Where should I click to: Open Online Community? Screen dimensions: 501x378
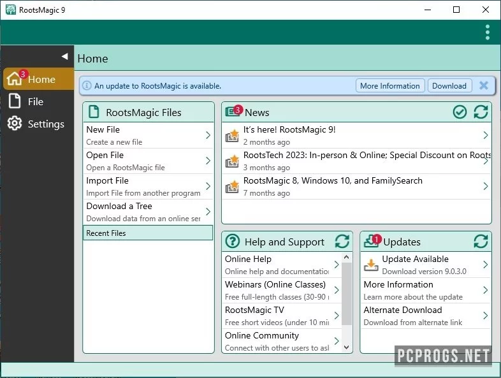click(x=282, y=341)
